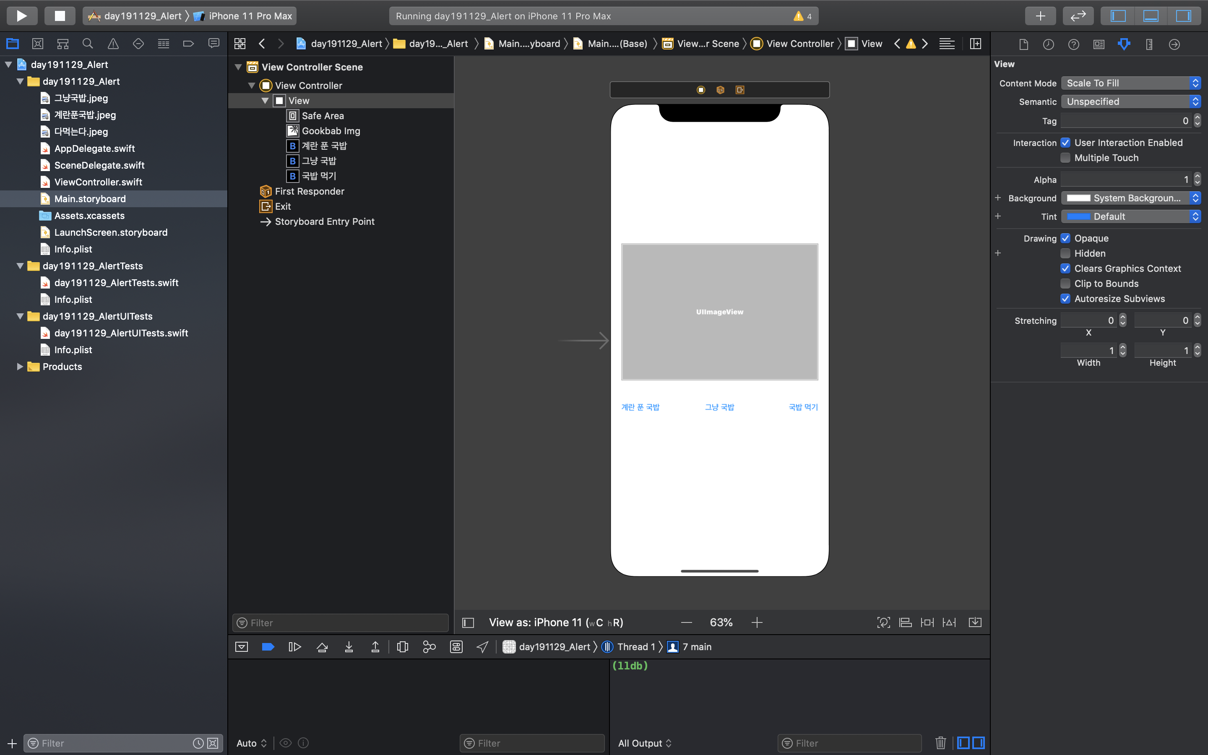This screenshot has width=1208, height=755.
Task: Select Gookbab Img in document outline
Action: click(x=331, y=131)
